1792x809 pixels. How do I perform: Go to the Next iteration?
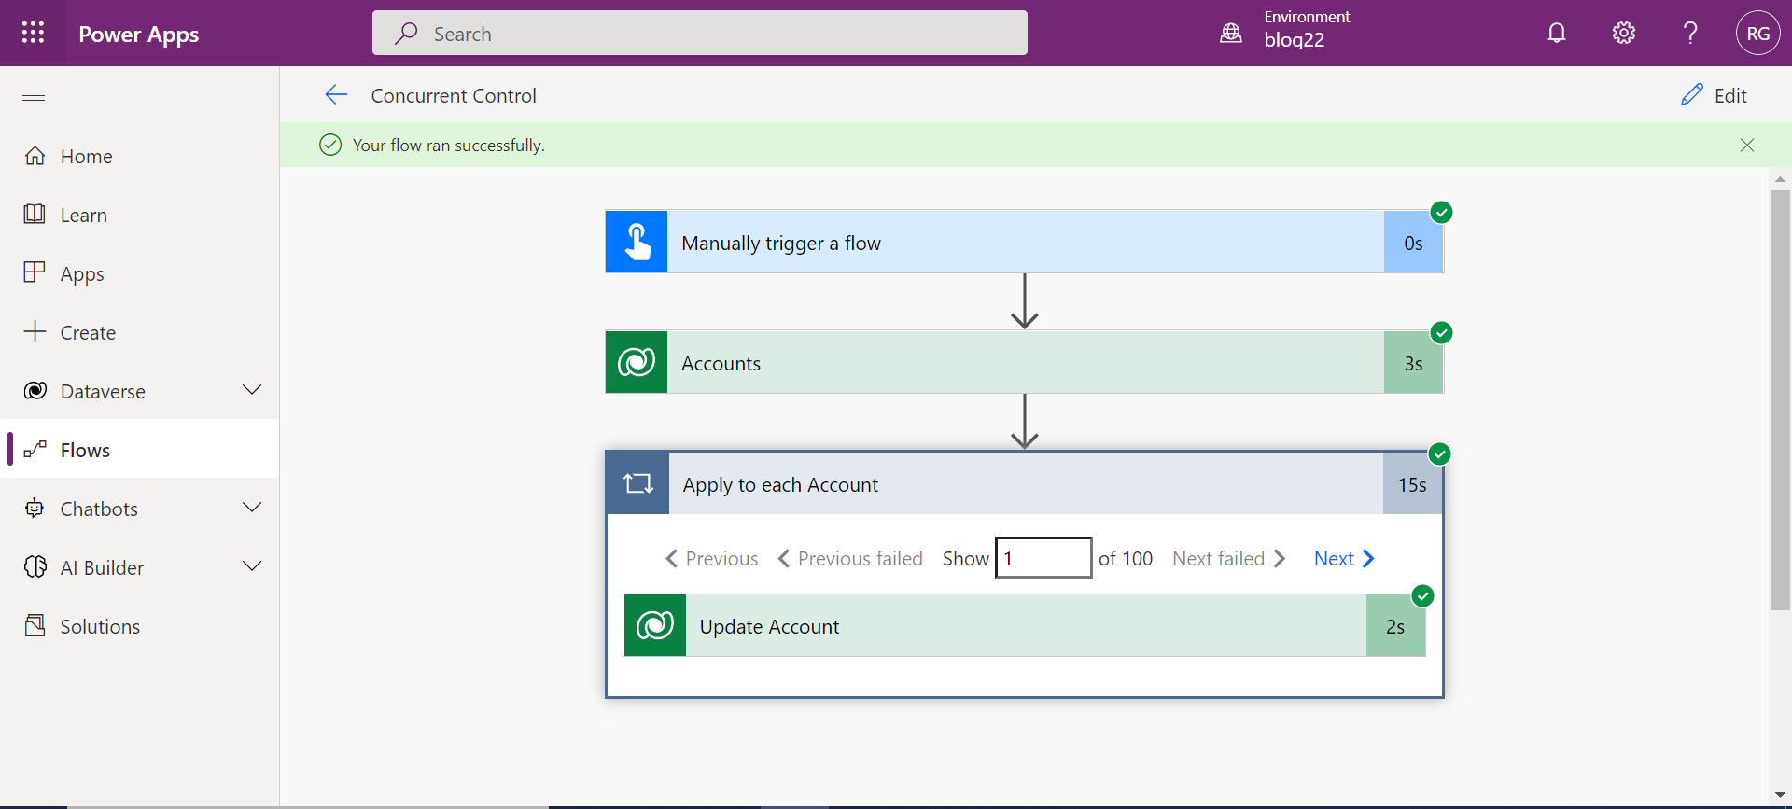(1344, 558)
